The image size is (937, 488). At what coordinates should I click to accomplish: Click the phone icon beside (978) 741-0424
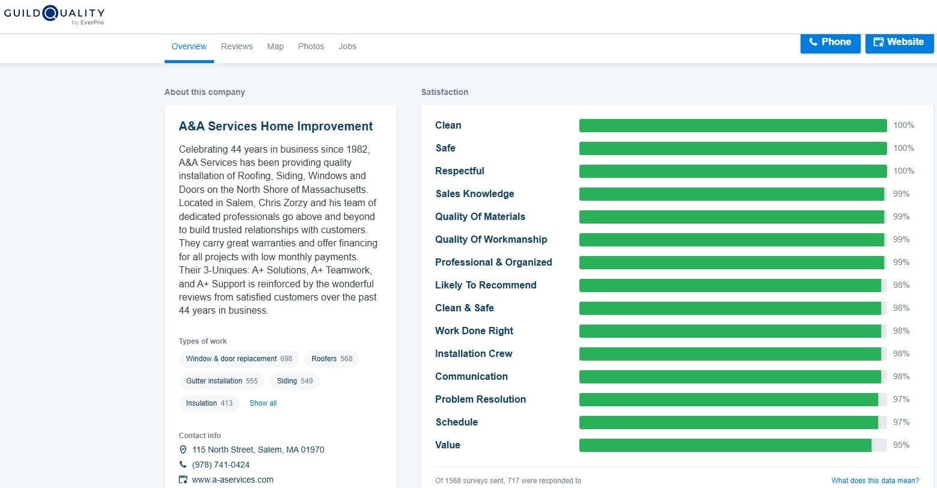183,465
